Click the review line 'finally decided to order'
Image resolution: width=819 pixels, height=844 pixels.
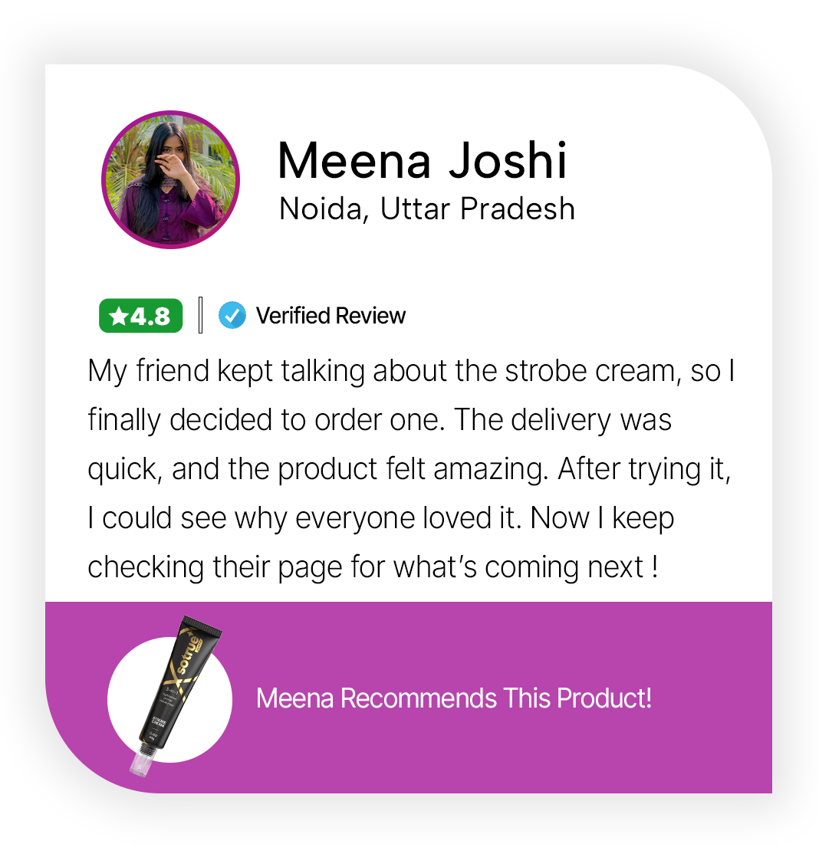tap(380, 420)
